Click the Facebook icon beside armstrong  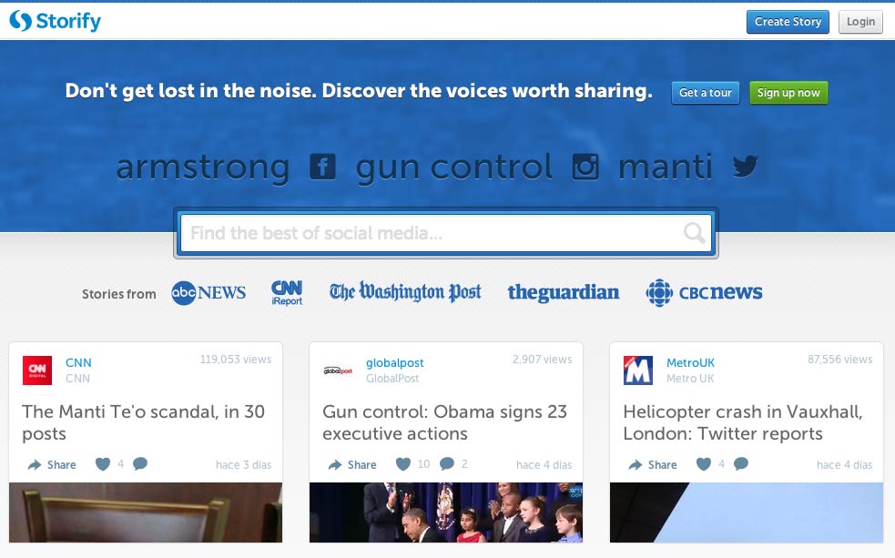coord(322,167)
